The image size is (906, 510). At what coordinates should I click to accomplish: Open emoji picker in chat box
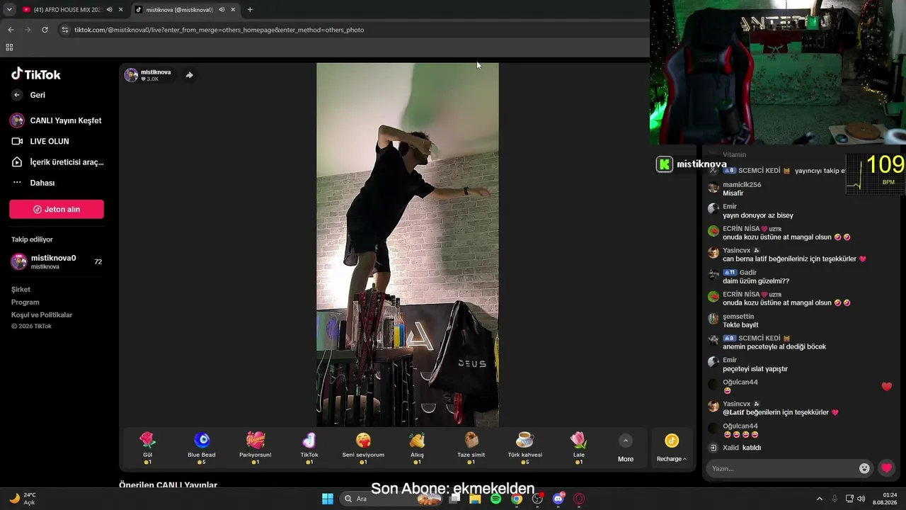864,468
